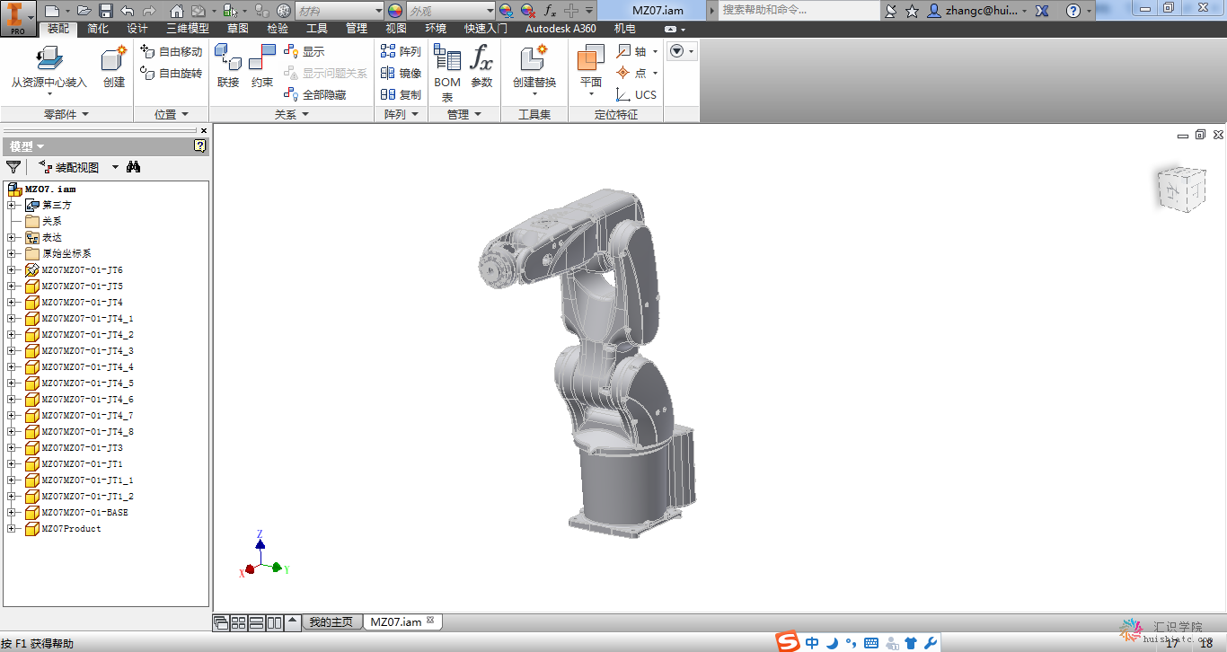1227x652 pixels.
Task: Click the 联接 joint tool
Action: tap(228, 67)
